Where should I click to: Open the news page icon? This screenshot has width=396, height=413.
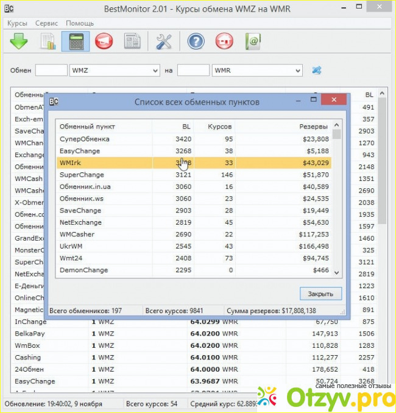pyautogui.click(x=132, y=41)
